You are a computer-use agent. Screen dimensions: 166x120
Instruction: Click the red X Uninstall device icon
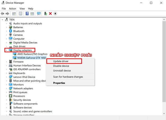(x=50, y=13)
